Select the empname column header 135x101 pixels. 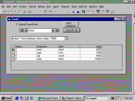coord(47,47)
